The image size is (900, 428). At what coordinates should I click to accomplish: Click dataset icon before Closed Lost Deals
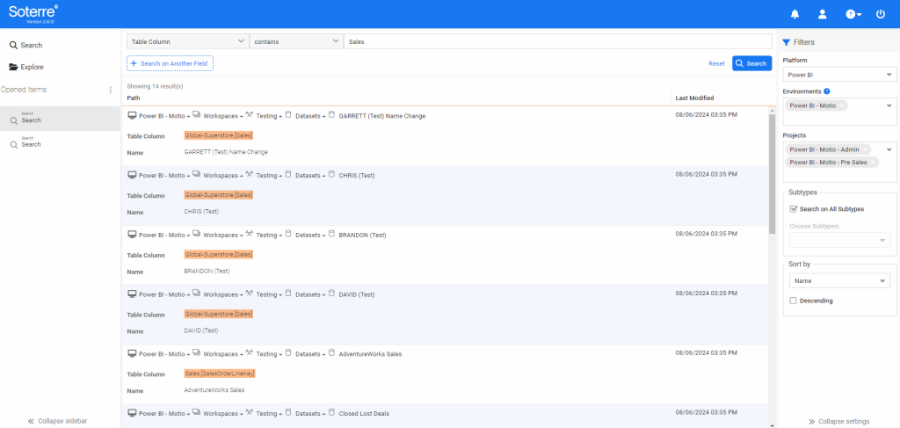pyautogui.click(x=331, y=413)
